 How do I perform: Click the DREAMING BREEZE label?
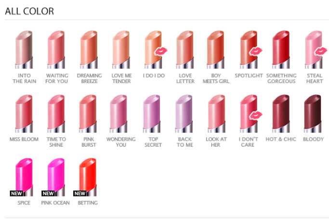pos(90,78)
